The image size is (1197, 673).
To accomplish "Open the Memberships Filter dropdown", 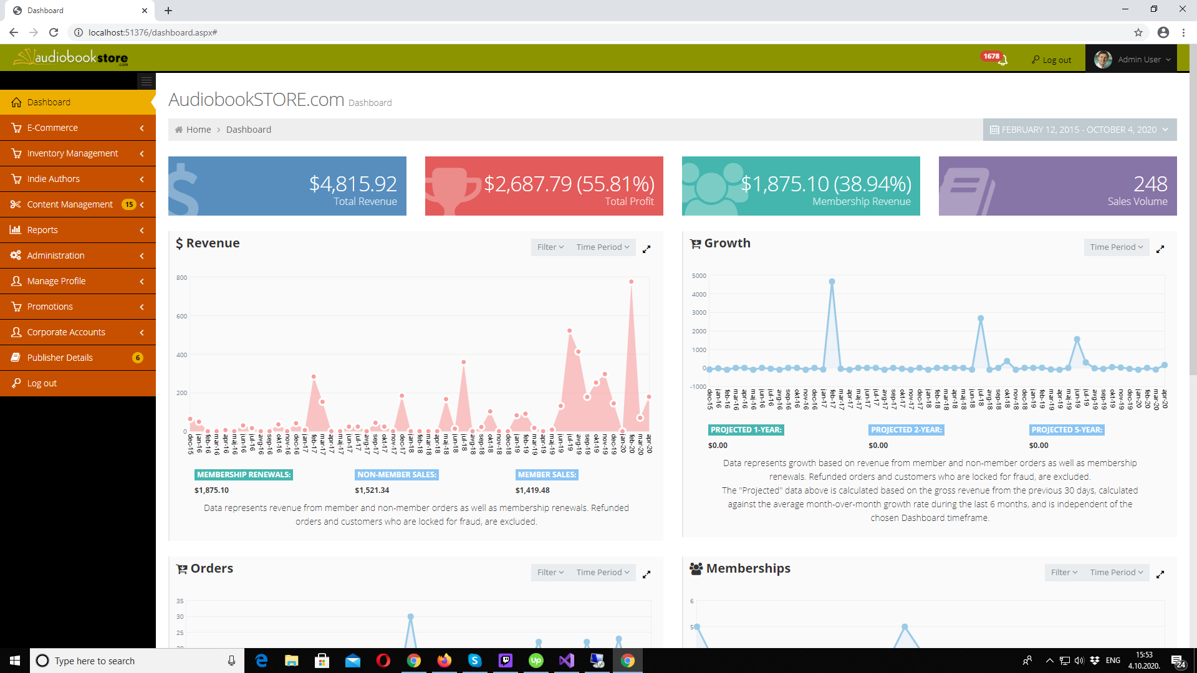I will 1064,573.
